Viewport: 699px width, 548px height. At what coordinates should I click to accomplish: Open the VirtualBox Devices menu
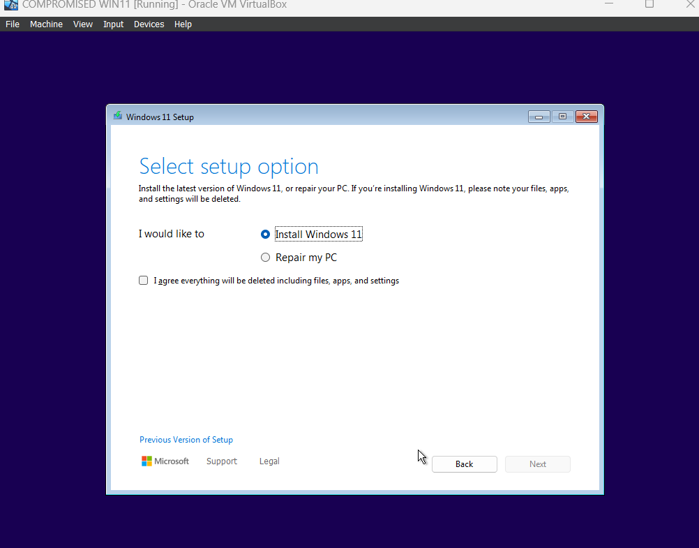149,24
